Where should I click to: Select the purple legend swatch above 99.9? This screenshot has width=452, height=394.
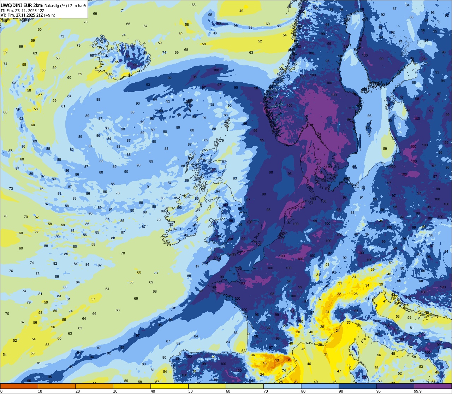tap(433, 386)
